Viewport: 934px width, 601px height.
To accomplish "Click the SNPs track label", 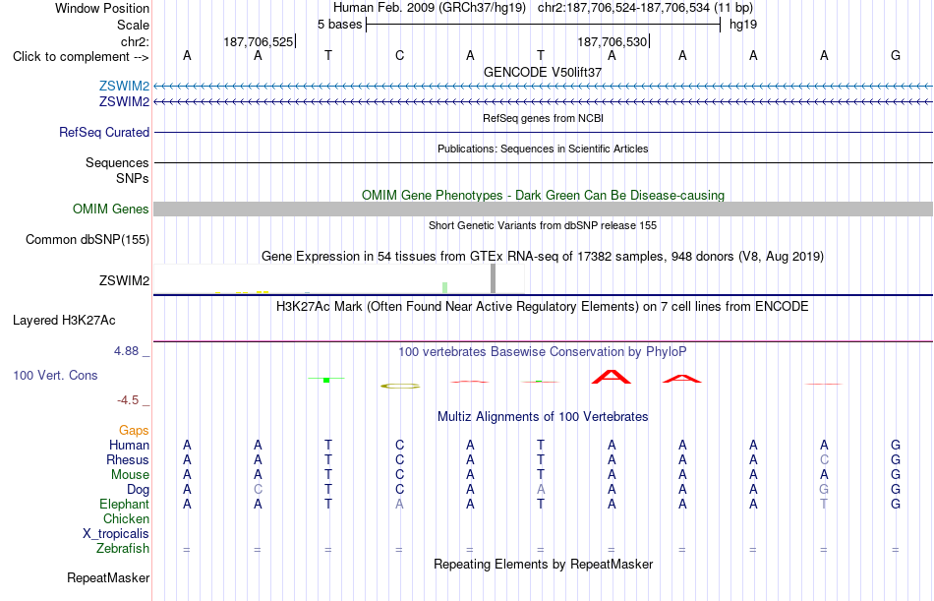I will (133, 178).
